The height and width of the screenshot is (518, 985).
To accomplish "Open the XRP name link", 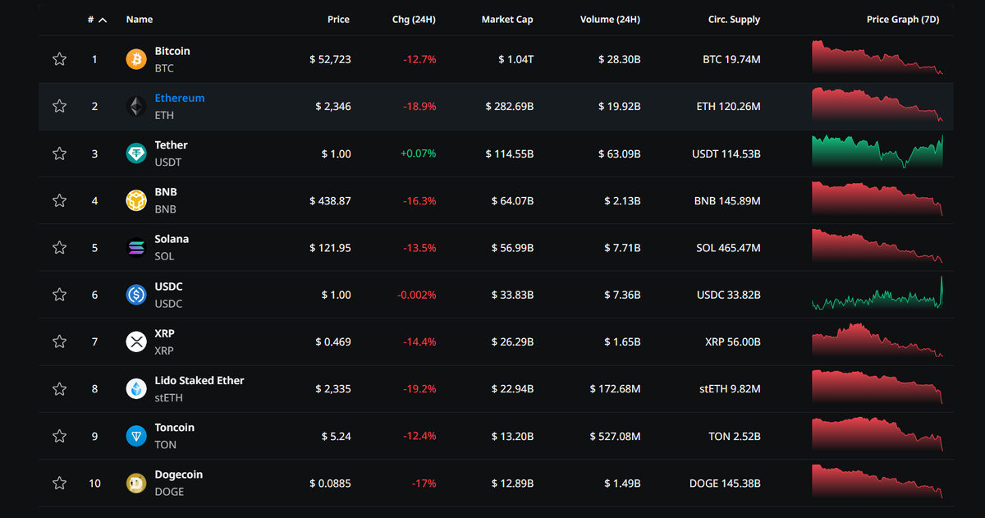I will [x=164, y=333].
